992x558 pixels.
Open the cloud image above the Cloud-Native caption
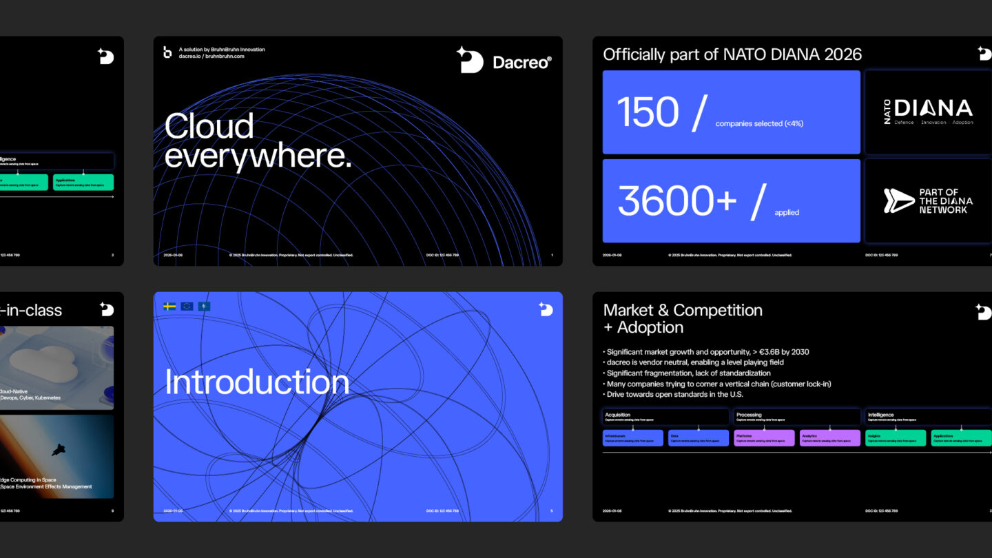pyautogui.click(x=56, y=368)
